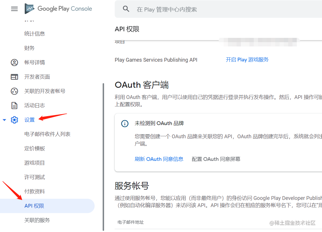Viewport: 322px width, 232px height.
Task: Click the search magnifier icon
Action: (x=126, y=9)
